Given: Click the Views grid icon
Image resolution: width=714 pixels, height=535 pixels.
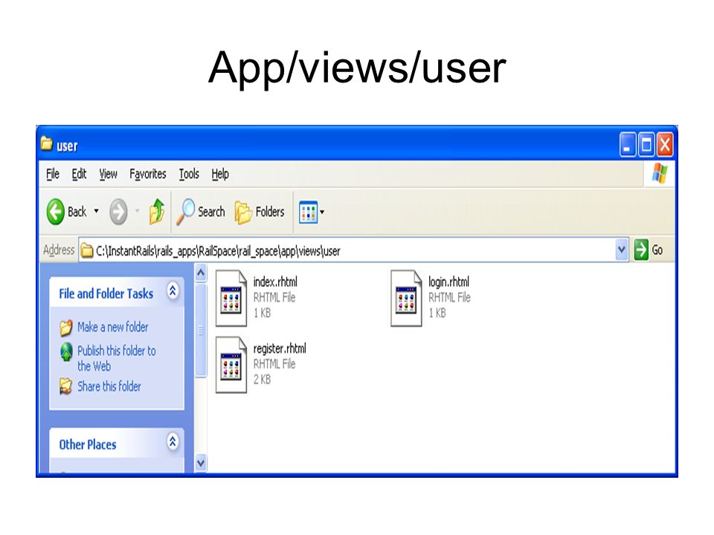Looking at the screenshot, I should tap(308, 212).
